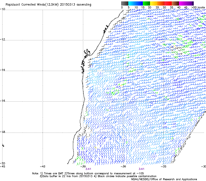The height and width of the screenshot is (181, 206).
Task: Click the '25' label under the color bar
Action: (x=157, y=8)
